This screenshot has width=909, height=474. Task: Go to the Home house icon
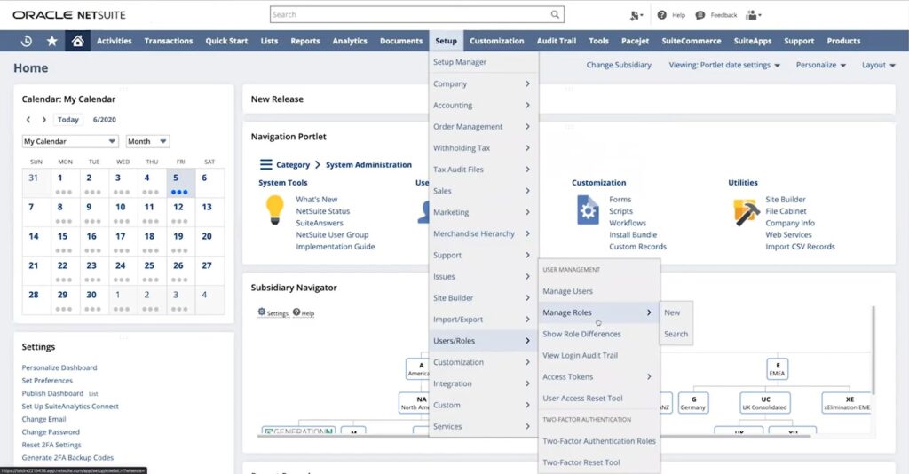pyautogui.click(x=78, y=41)
